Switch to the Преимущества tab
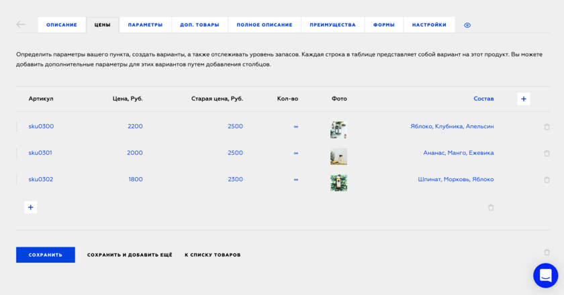The height and width of the screenshot is (295, 564). point(333,25)
